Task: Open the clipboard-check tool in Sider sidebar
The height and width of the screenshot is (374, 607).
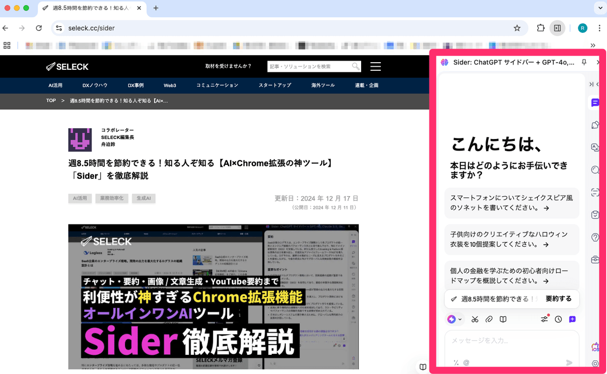Action: tap(595, 215)
